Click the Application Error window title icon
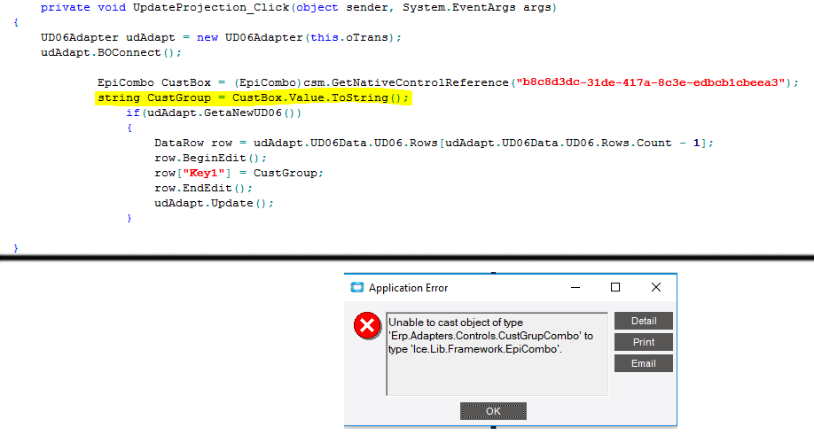 (357, 287)
